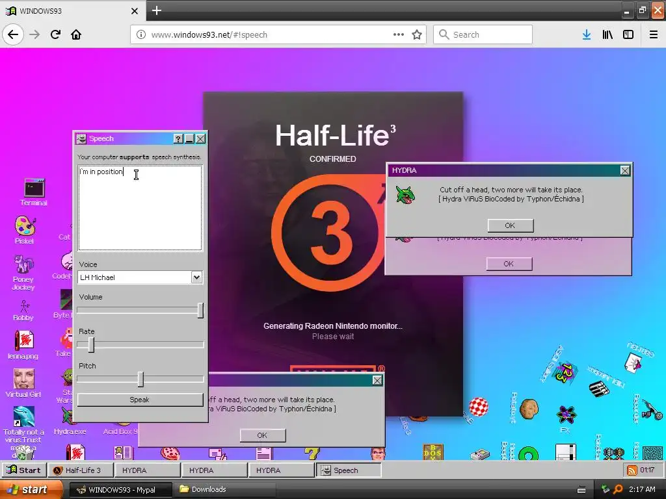
Task: Click the speech text area
Action: pos(140,208)
